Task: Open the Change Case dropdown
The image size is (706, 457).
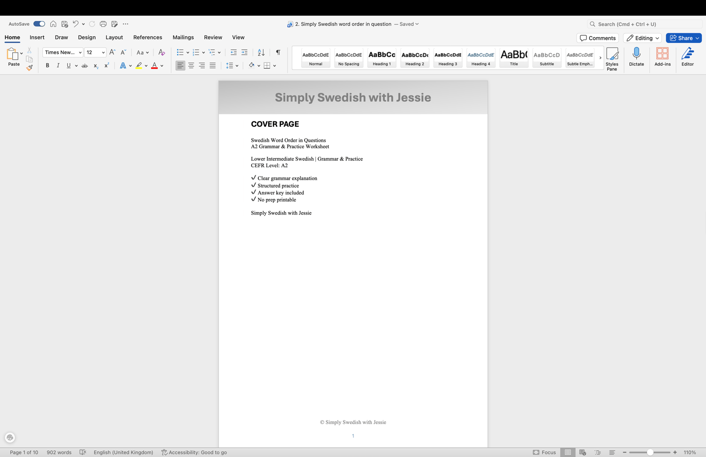Action: tap(143, 52)
